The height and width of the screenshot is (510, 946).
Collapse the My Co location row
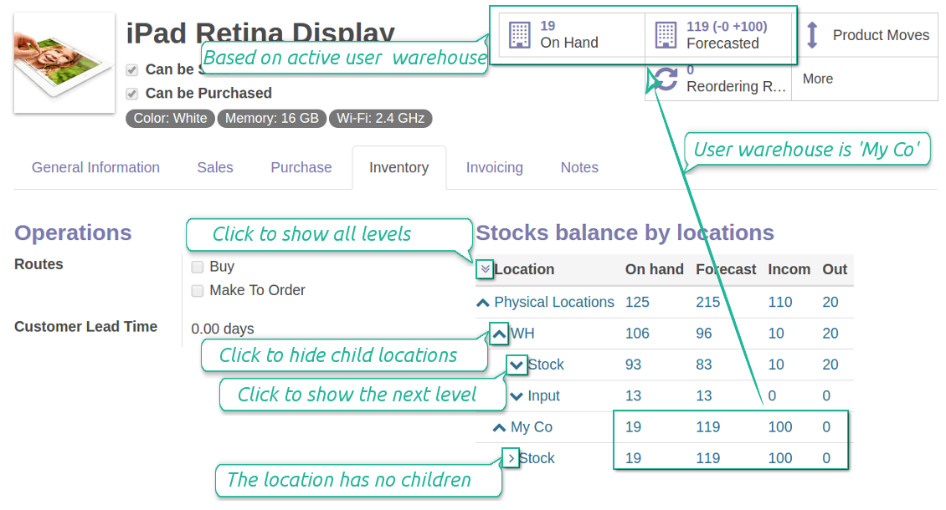499,427
